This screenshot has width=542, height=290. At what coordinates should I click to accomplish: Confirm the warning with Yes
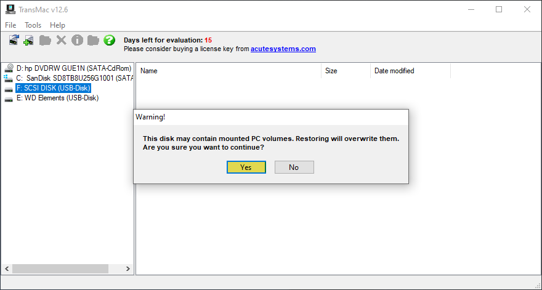(x=246, y=167)
